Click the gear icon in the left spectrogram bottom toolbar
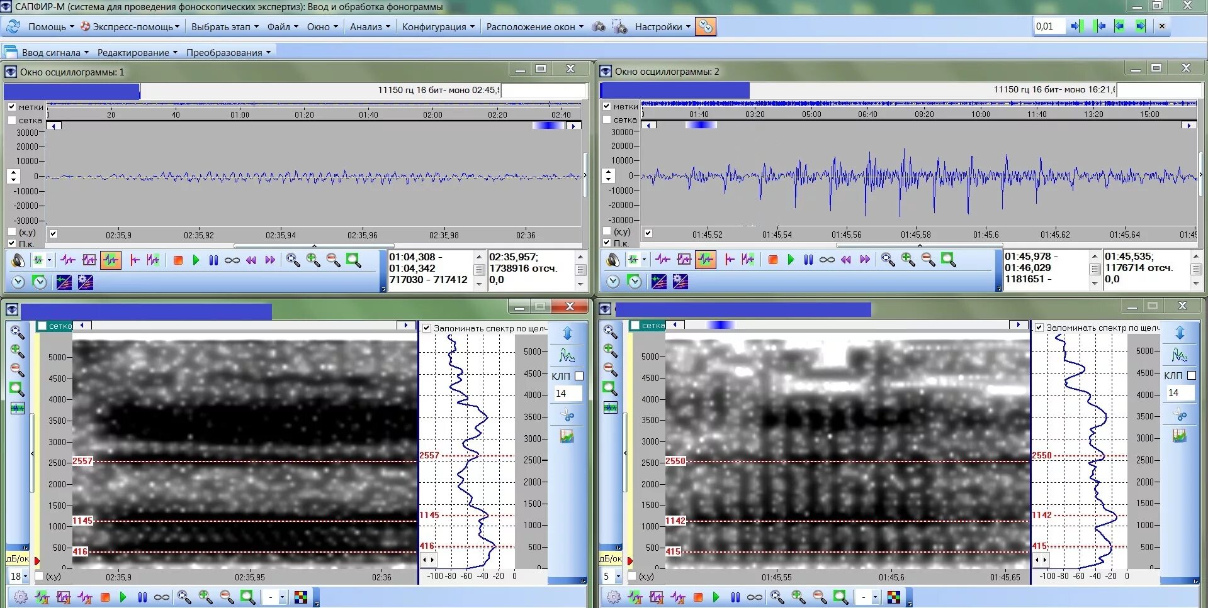Screen dimensions: 1208x608 (x=20, y=597)
